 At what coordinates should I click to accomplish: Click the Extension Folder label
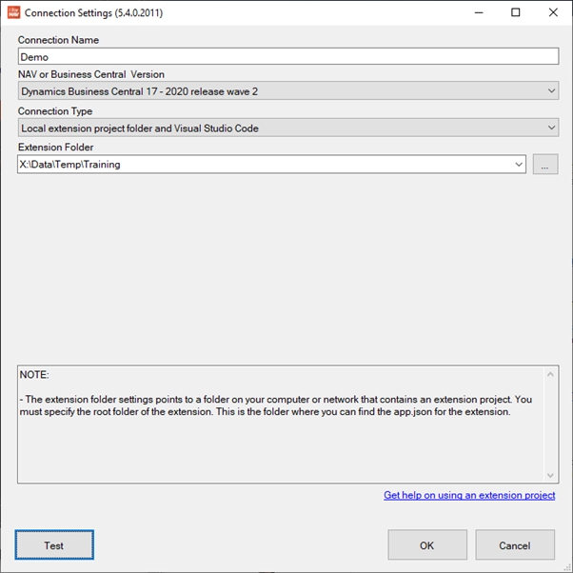click(56, 147)
